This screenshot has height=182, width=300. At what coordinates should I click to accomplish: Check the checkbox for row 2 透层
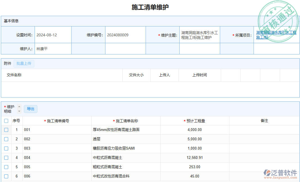tap(6, 139)
